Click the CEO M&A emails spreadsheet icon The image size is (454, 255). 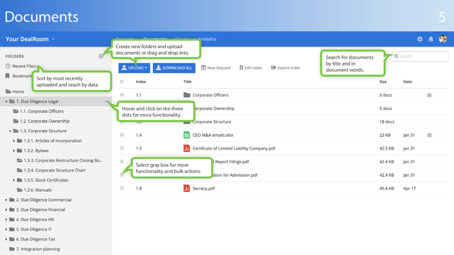point(187,135)
